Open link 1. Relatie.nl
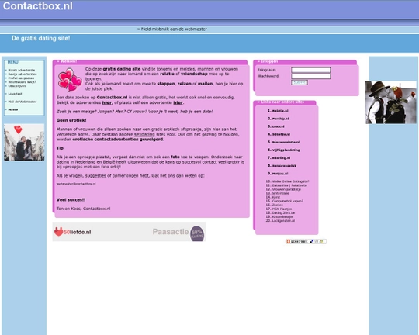This screenshot has height=335, width=419. pyautogui.click(x=280, y=111)
